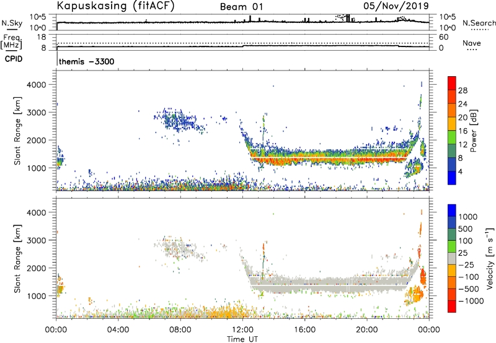Viewport: 496px width, 343px height.
Task: Click the 08:00 time tick label
Action: click(180, 330)
